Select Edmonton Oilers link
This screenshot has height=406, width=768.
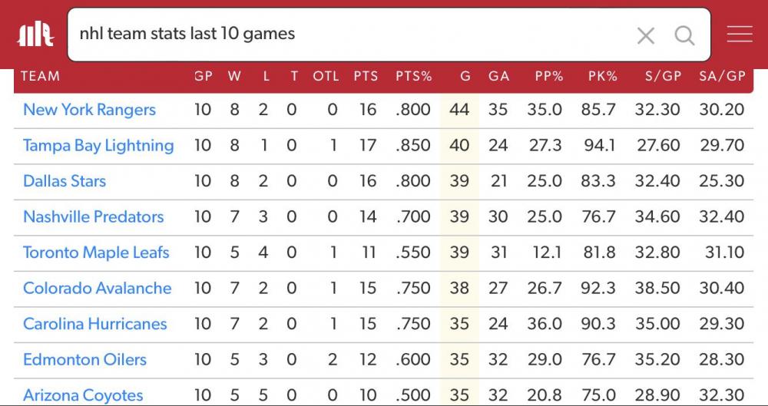84,360
